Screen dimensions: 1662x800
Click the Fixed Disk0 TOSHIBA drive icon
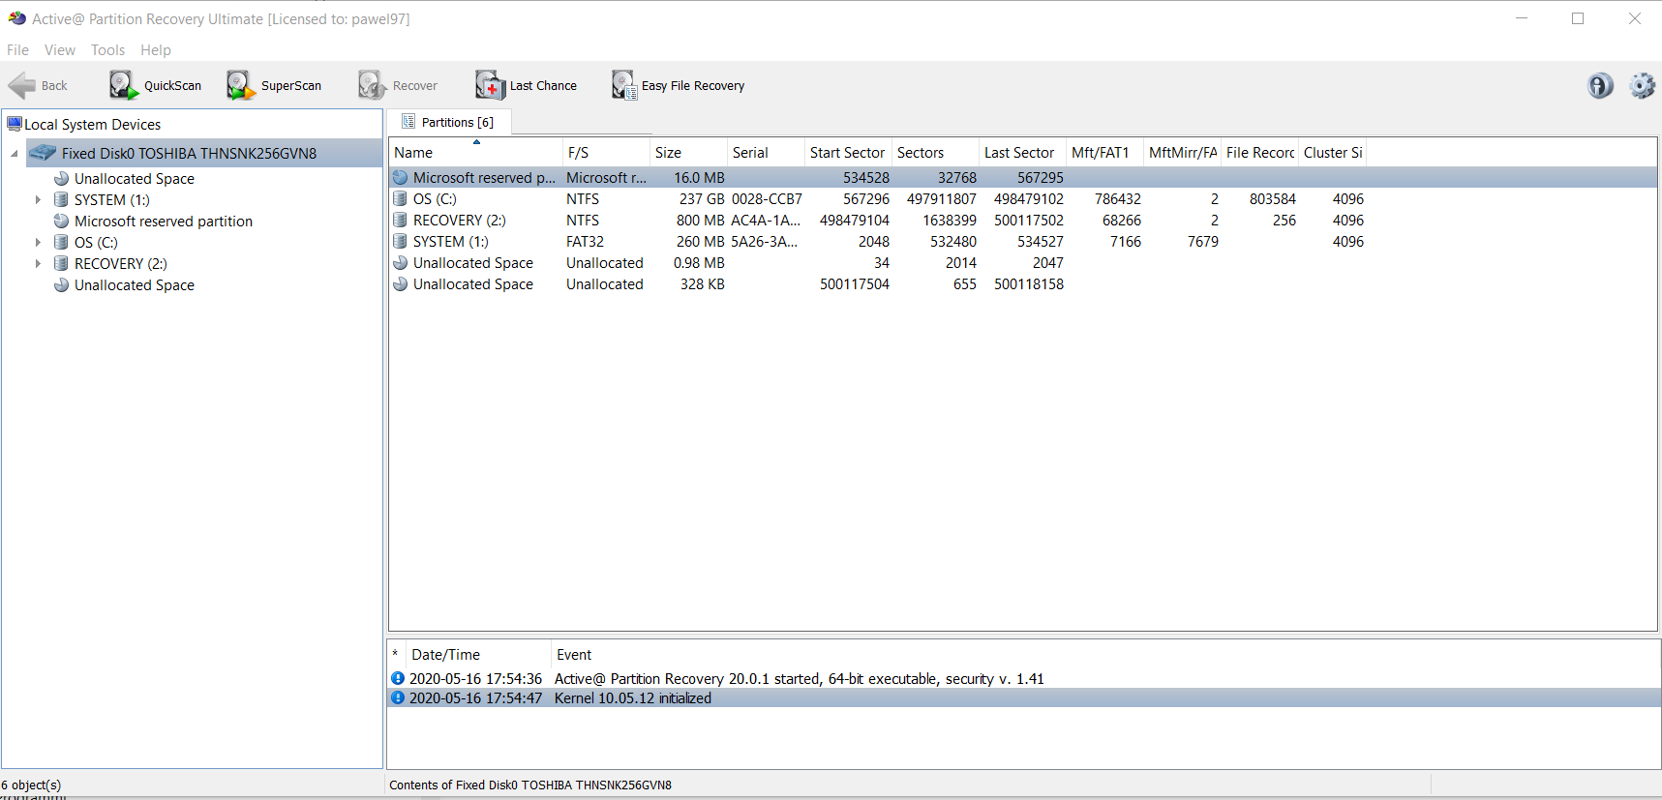click(x=43, y=153)
